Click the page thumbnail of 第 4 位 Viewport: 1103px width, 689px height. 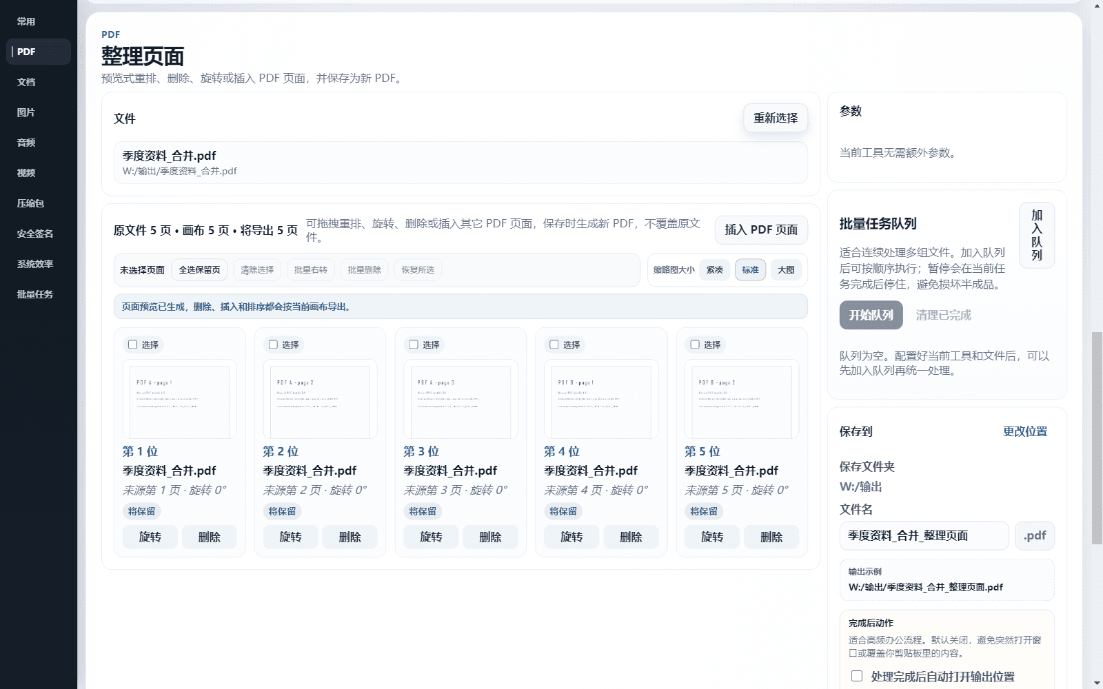tap(602, 399)
